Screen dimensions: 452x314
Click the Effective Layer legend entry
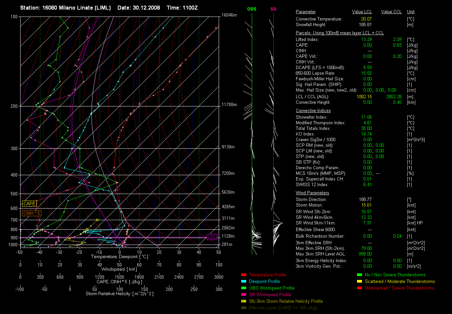pos(283,308)
